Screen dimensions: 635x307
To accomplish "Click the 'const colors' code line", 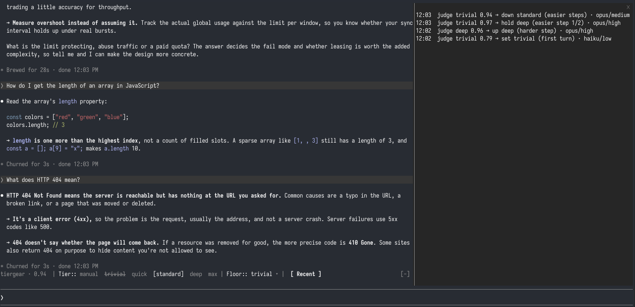I will [68, 117].
